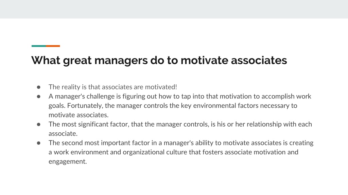Click the bullet dot beside 'The most significant factor'
The image size is (348, 195).
click(39, 124)
